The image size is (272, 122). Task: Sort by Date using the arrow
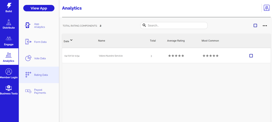(x=71, y=40)
